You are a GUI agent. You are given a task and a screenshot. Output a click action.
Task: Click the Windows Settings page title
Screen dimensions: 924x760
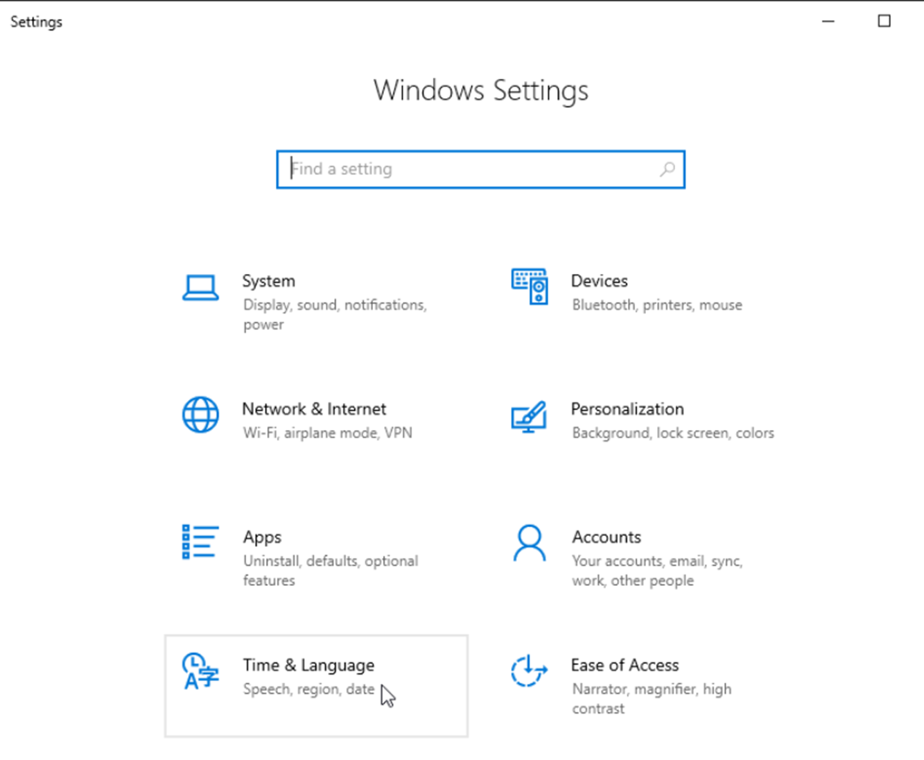[x=481, y=91]
